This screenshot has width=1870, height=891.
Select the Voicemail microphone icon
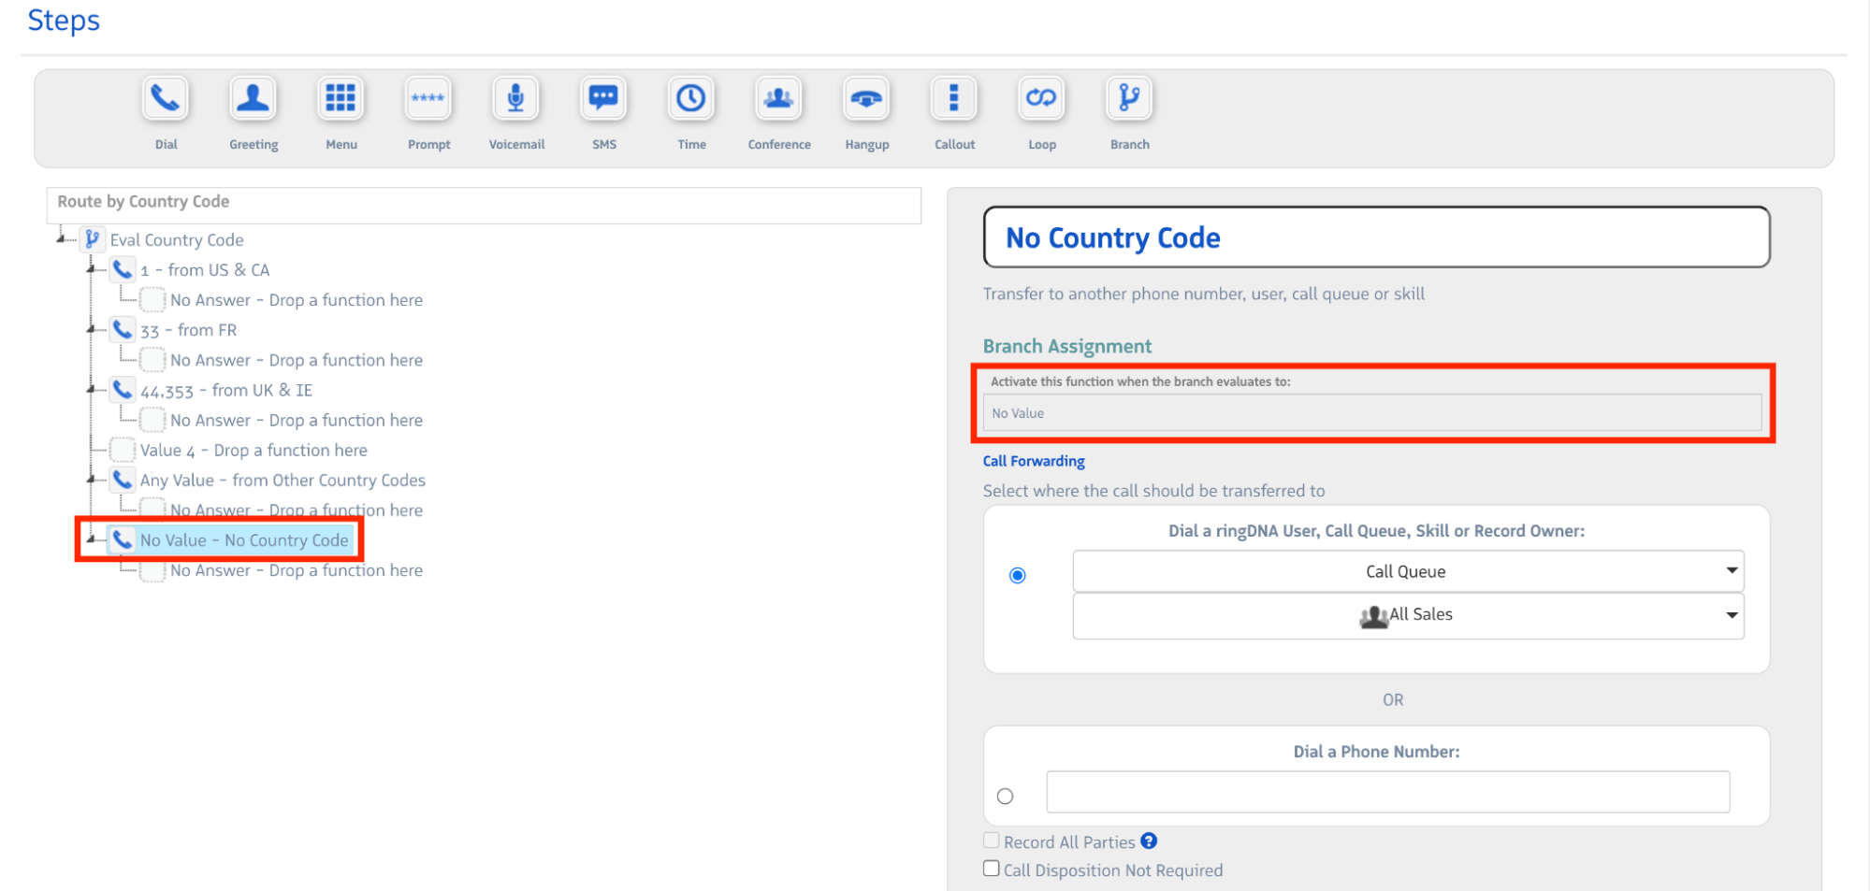[x=515, y=99]
